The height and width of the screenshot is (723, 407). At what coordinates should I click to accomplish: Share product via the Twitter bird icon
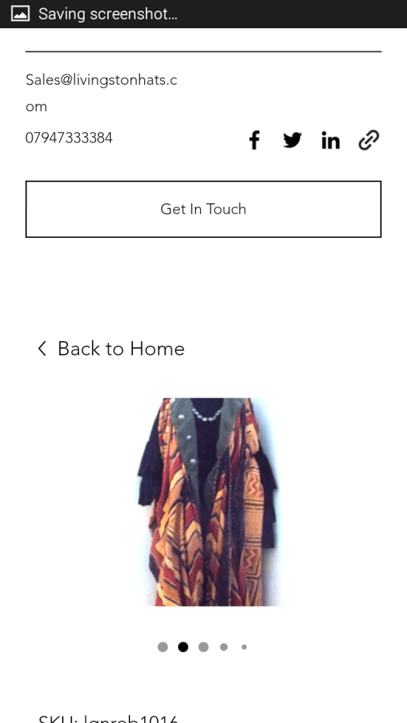[293, 141]
